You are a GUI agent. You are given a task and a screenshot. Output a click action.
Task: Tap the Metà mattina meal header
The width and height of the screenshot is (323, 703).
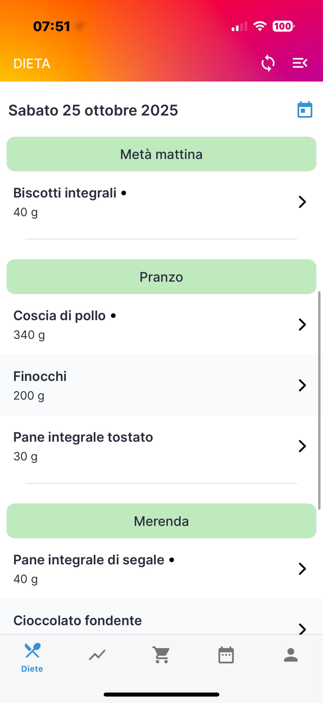[x=161, y=154]
